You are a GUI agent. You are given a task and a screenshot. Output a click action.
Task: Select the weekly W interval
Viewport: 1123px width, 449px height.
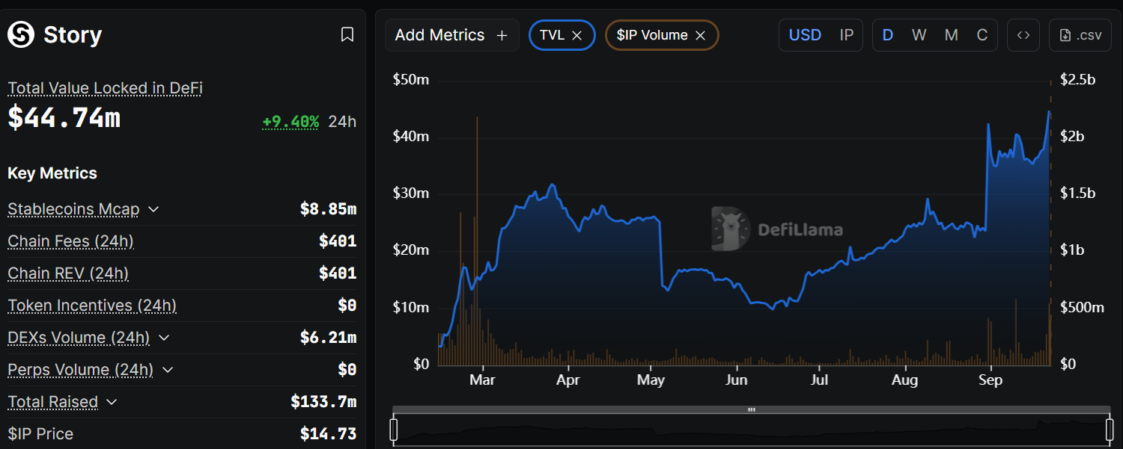click(x=919, y=35)
